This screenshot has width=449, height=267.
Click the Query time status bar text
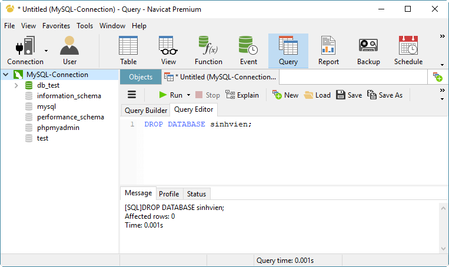pyautogui.click(x=285, y=261)
